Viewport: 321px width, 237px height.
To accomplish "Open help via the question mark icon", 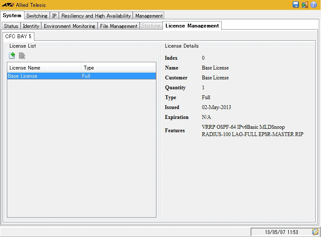I will [x=314, y=5].
